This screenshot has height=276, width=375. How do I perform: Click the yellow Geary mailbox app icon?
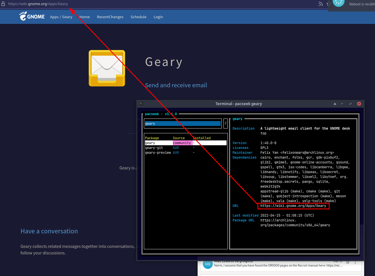pos(107,68)
